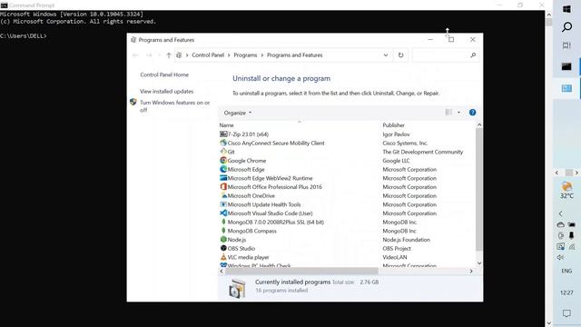Click the shield icon beside Turn Windows features
The width and height of the screenshot is (581, 327).
[x=133, y=102]
